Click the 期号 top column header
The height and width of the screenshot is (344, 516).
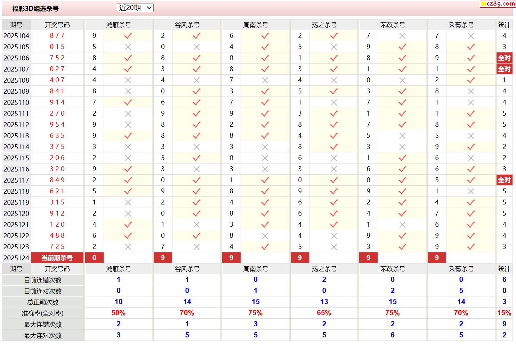(x=16, y=25)
